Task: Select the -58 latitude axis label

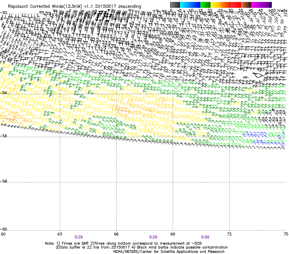Action: click(x=4, y=181)
